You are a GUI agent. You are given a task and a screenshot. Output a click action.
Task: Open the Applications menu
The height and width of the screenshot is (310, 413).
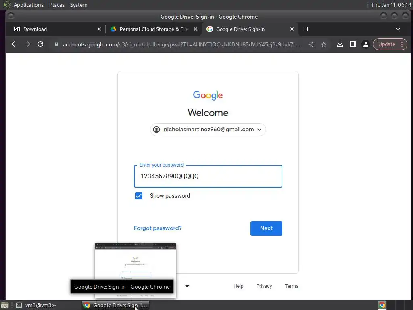pyautogui.click(x=29, y=5)
